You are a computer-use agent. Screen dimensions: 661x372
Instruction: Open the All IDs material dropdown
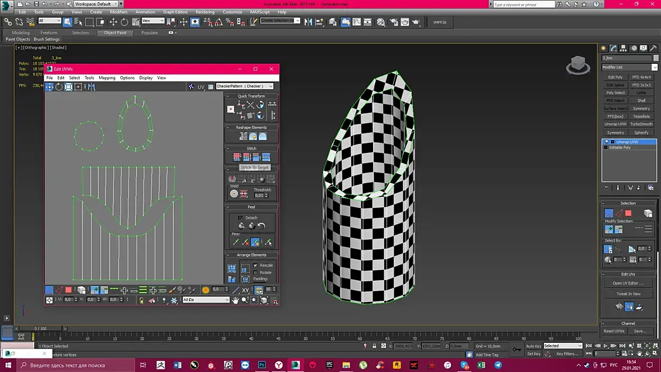206,300
